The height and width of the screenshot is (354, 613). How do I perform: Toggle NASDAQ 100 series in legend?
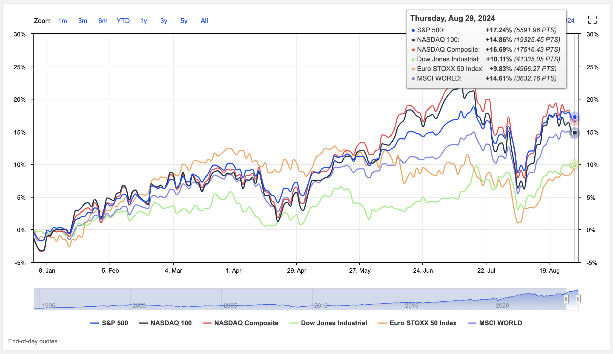pos(165,323)
